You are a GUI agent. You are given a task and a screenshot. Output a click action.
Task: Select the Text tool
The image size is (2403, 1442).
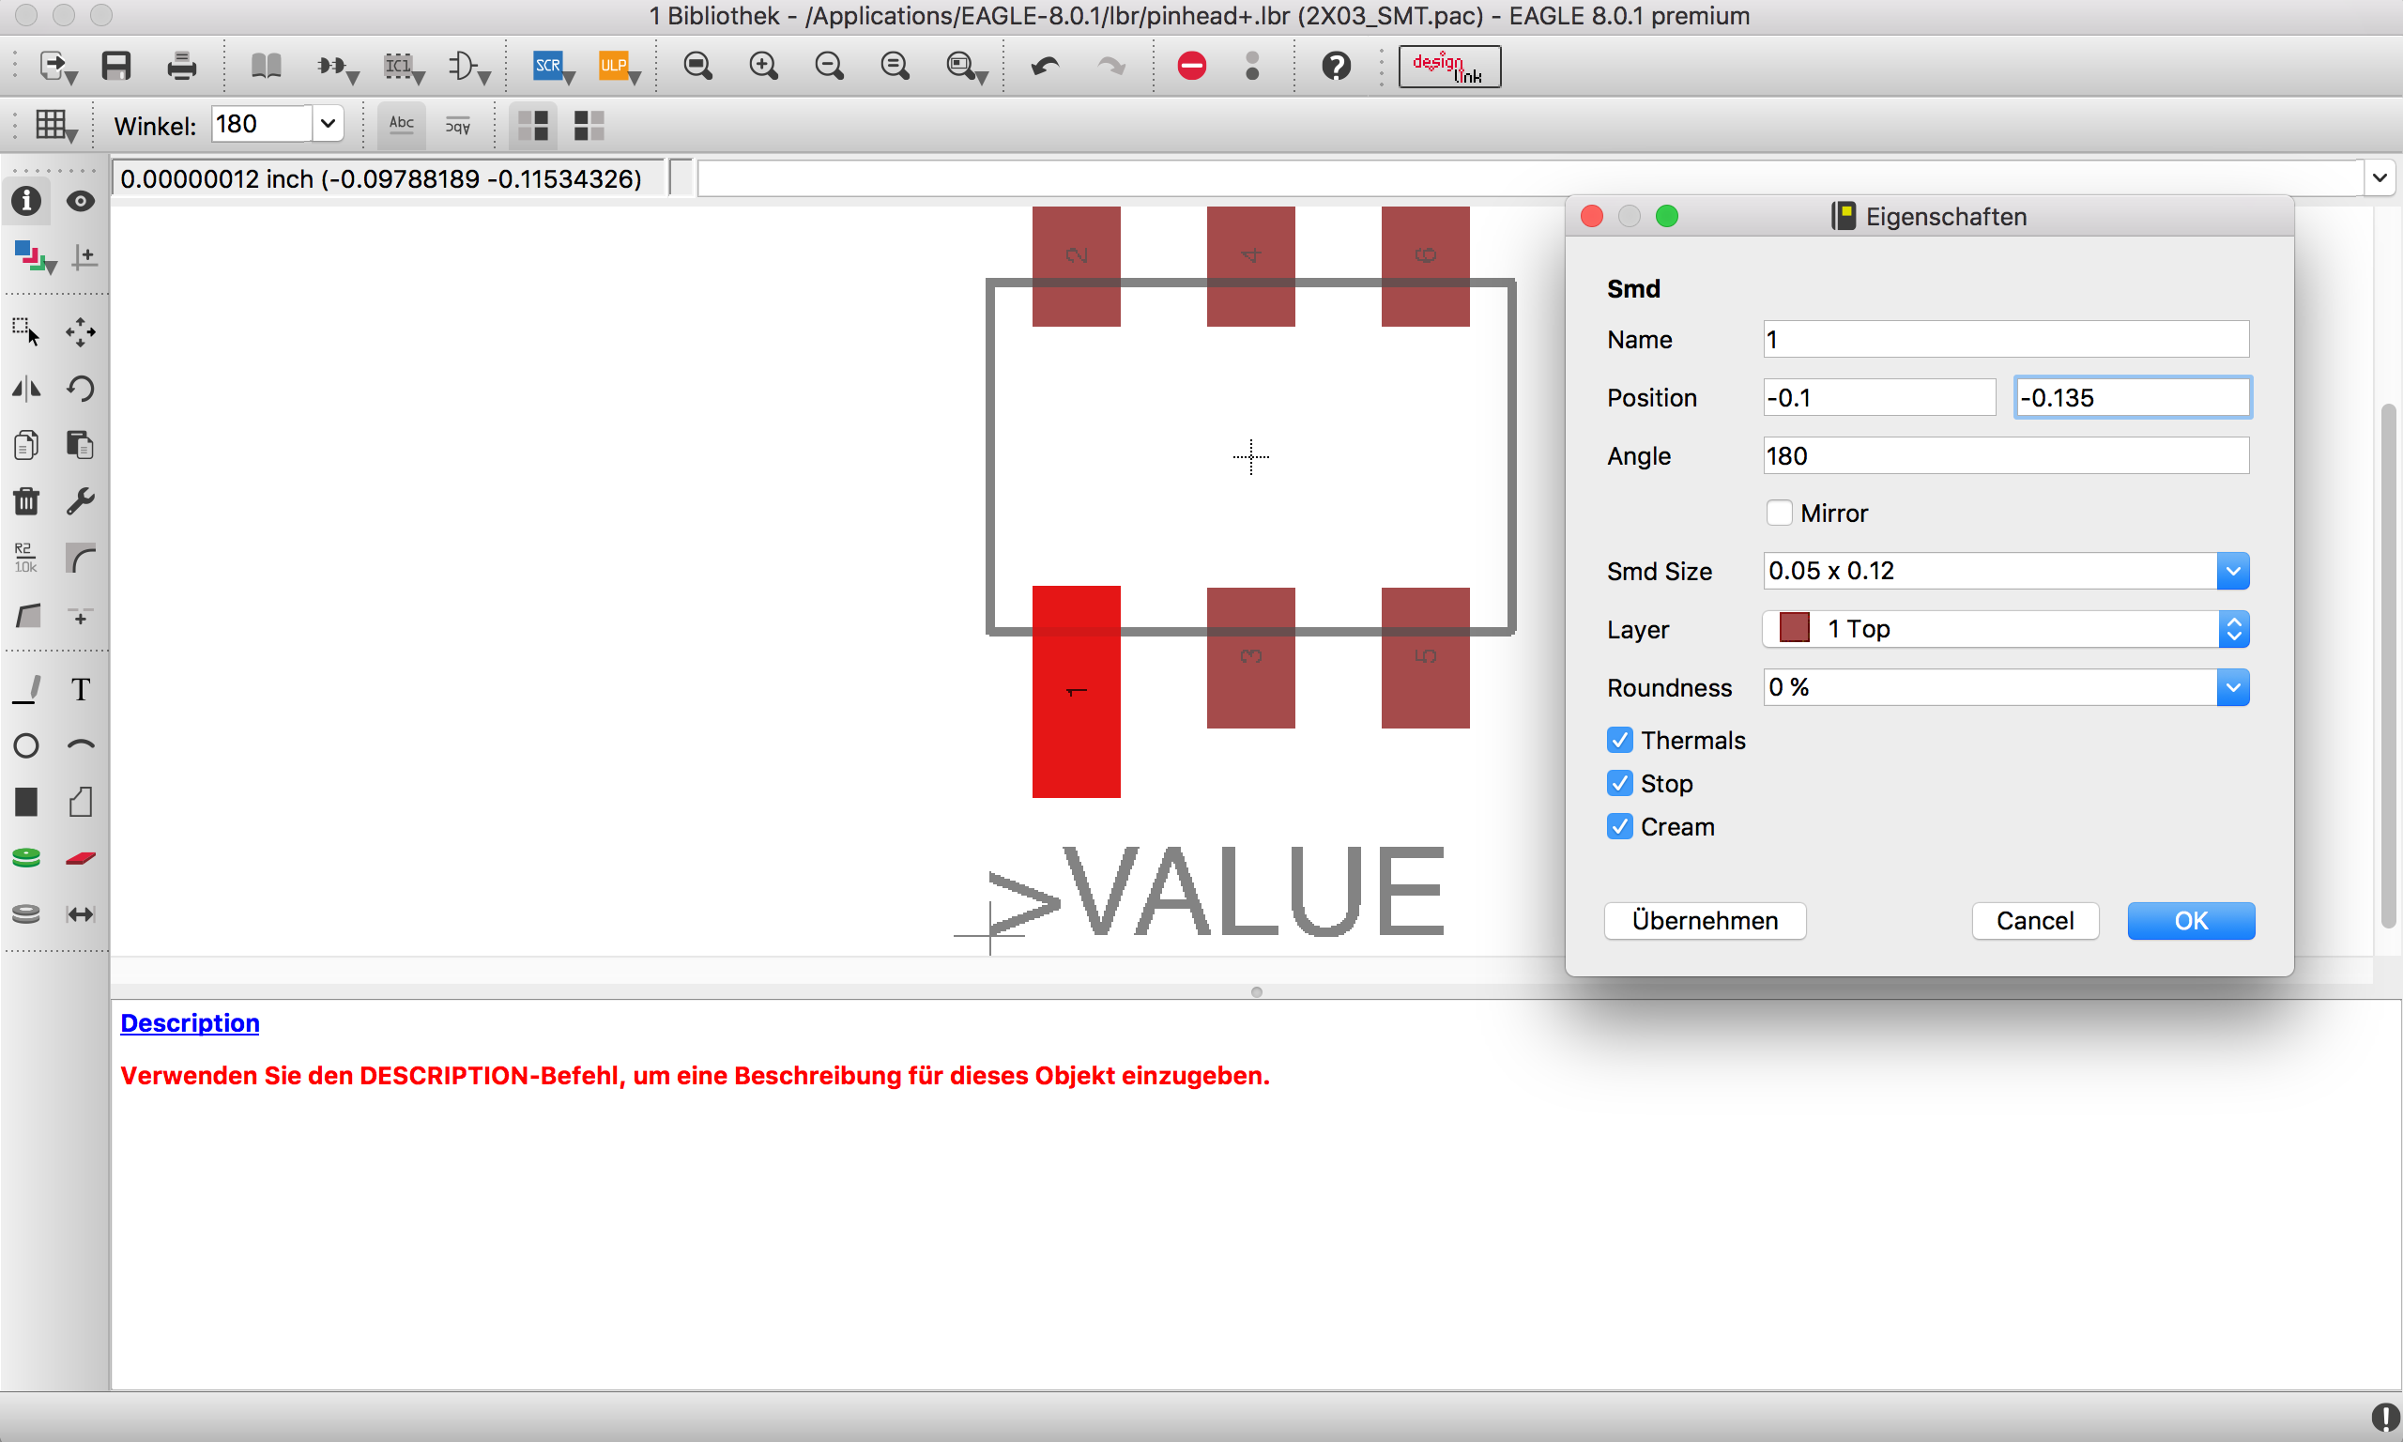[x=81, y=689]
